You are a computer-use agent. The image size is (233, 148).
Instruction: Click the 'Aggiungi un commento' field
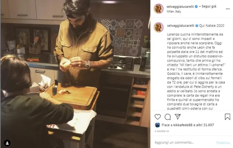point(184,142)
